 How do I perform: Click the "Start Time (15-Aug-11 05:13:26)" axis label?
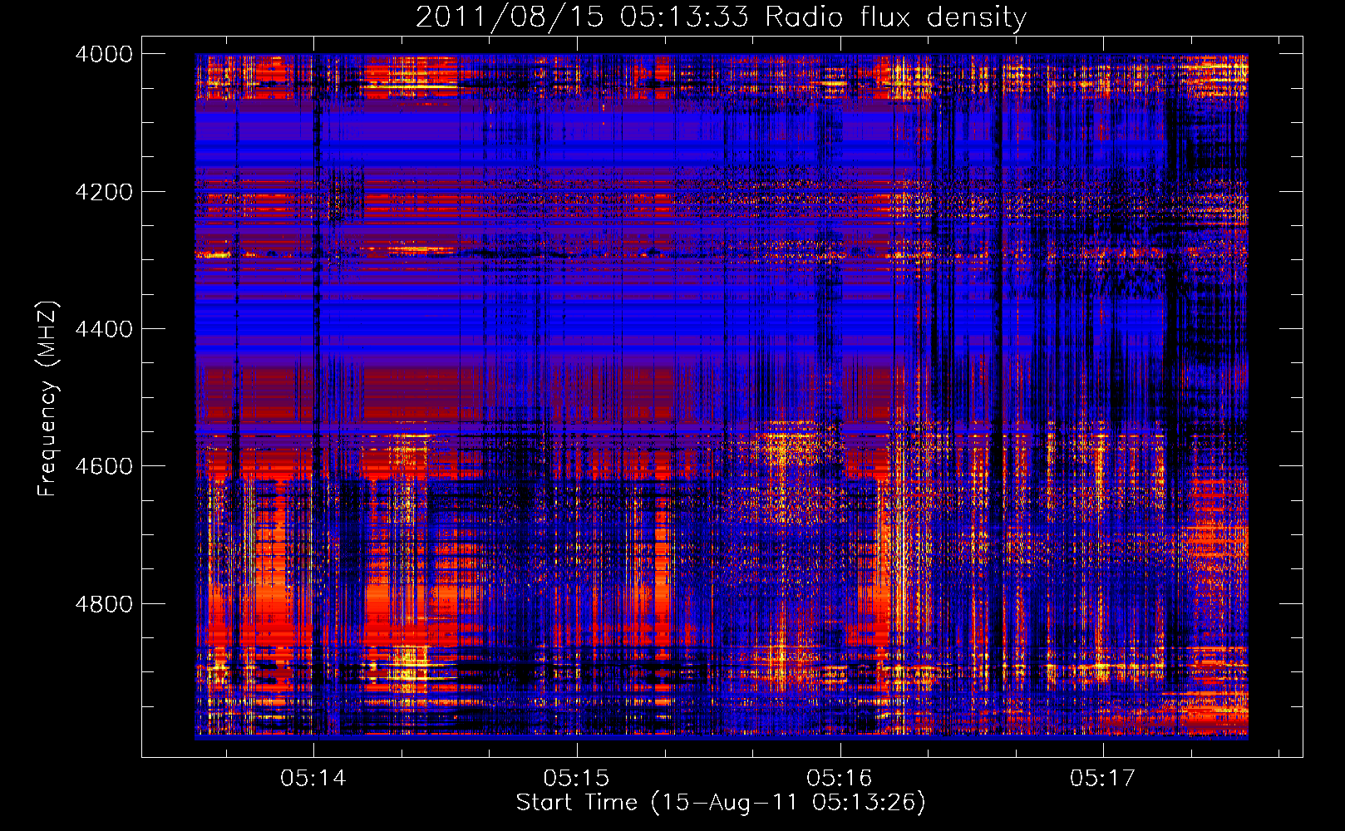tap(721, 803)
